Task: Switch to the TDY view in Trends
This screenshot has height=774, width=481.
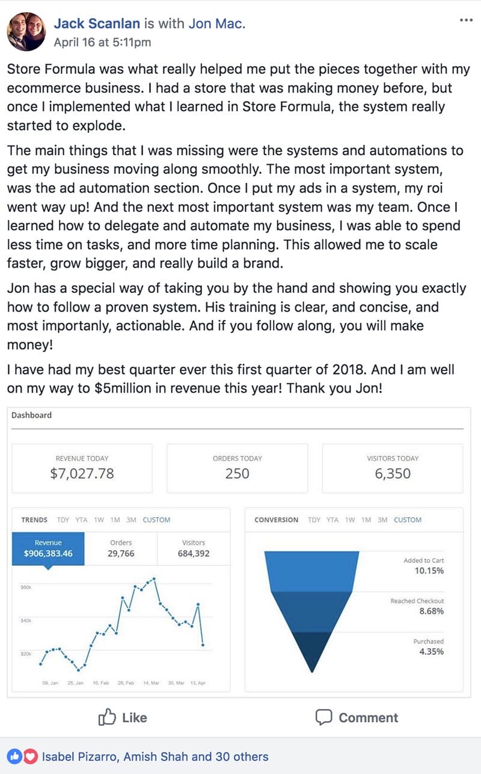Action: pyautogui.click(x=62, y=520)
